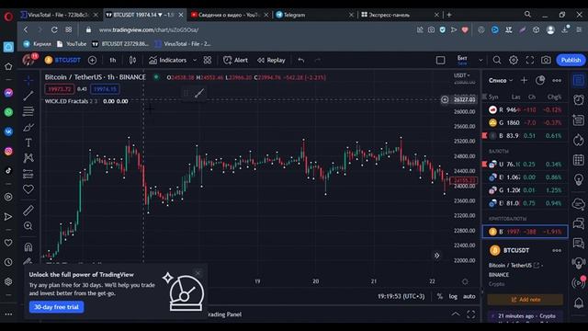Click the Add note button
Image resolution: width=588 pixels, height=331 pixels.
tap(525, 300)
